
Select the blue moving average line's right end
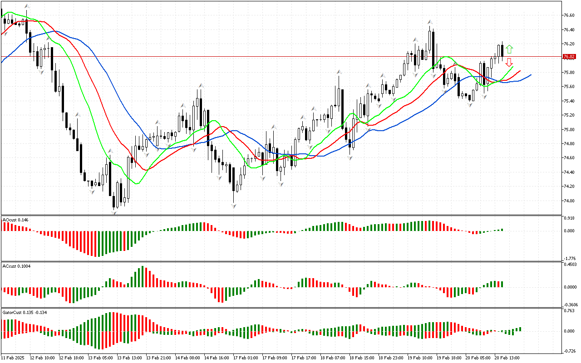pyautogui.click(x=530, y=75)
